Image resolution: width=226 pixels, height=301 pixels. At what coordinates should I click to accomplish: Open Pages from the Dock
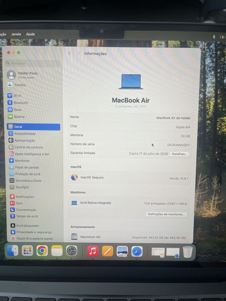pos(108,251)
